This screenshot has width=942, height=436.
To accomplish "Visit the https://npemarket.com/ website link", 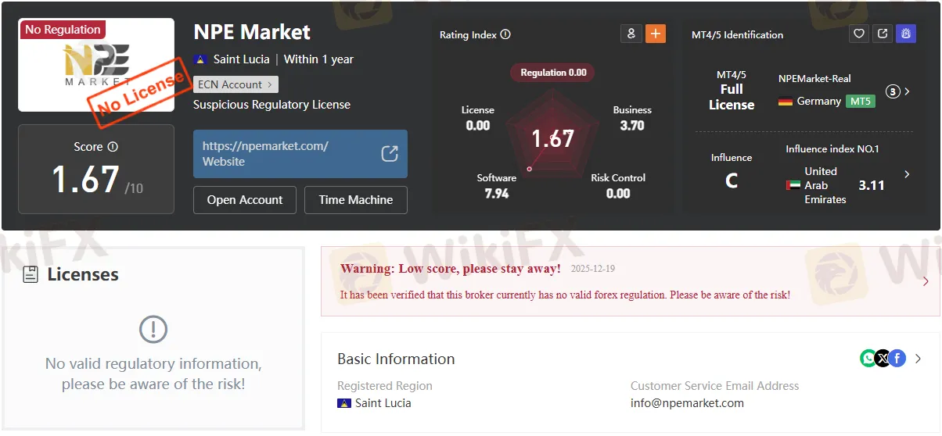I will (x=265, y=146).
